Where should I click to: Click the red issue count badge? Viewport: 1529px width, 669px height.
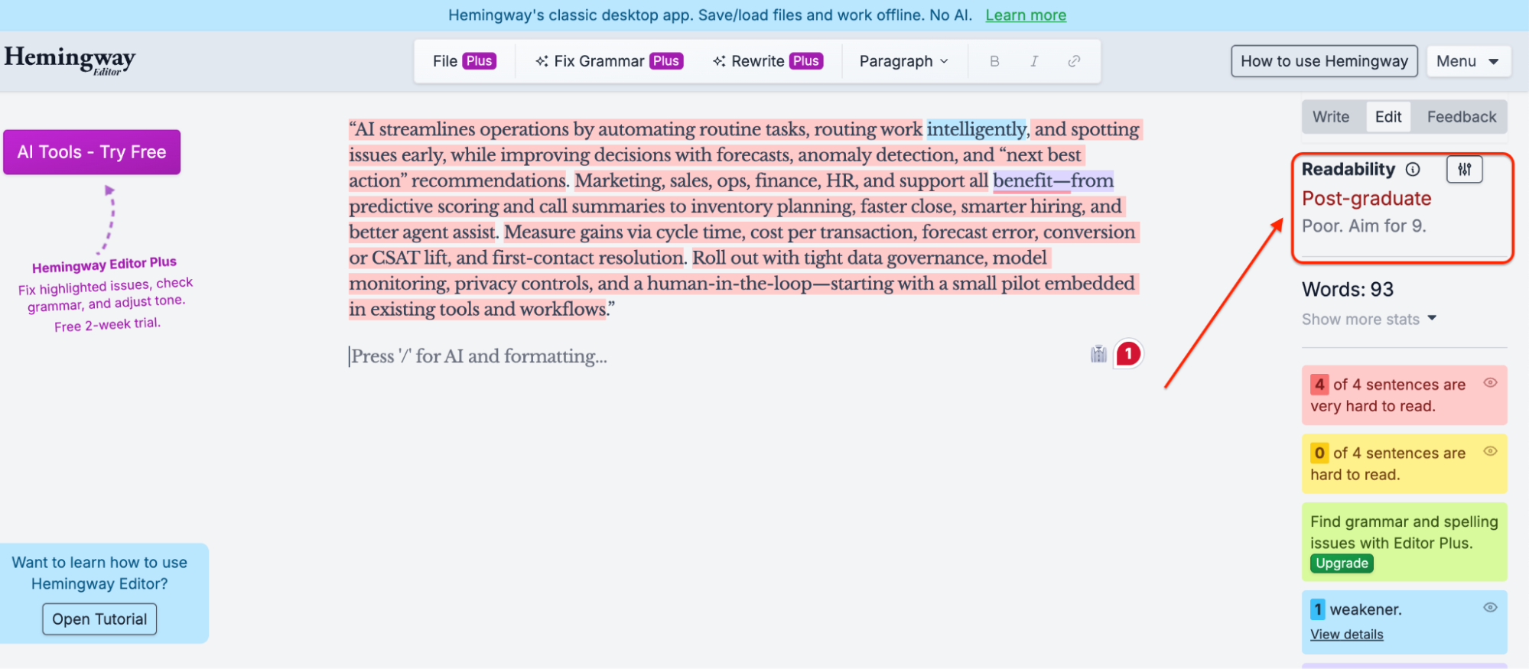[x=1127, y=354]
